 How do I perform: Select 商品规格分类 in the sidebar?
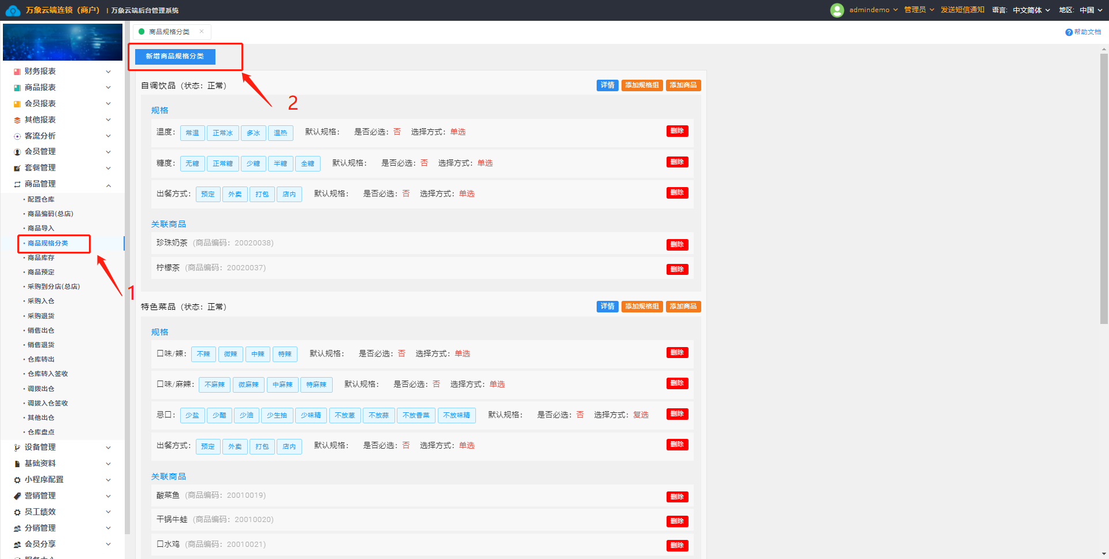(48, 243)
